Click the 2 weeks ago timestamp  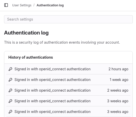[118, 90]
